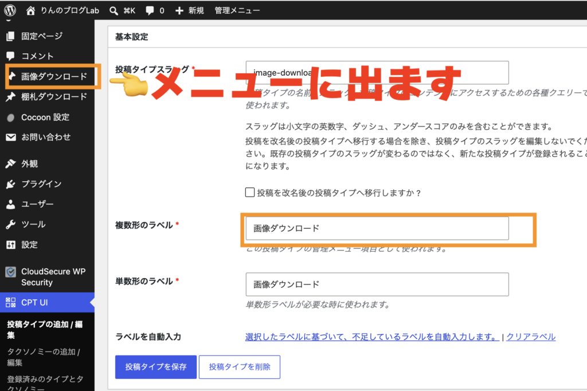Click the Cocoon 設定 circle icon
The width and height of the screenshot is (587, 391).
[x=10, y=118]
